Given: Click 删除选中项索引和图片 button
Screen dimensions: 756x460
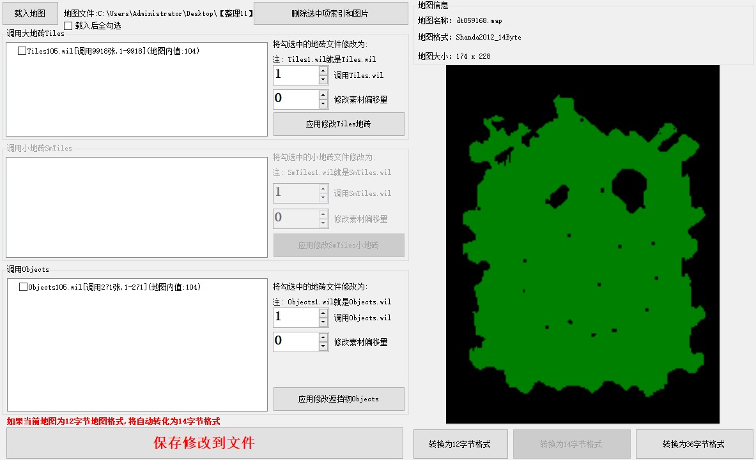Looking at the screenshot, I should click(x=330, y=13).
